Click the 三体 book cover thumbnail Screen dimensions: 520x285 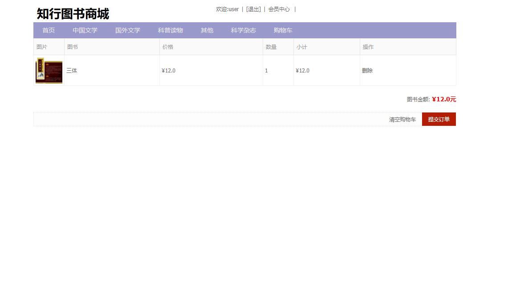click(49, 70)
